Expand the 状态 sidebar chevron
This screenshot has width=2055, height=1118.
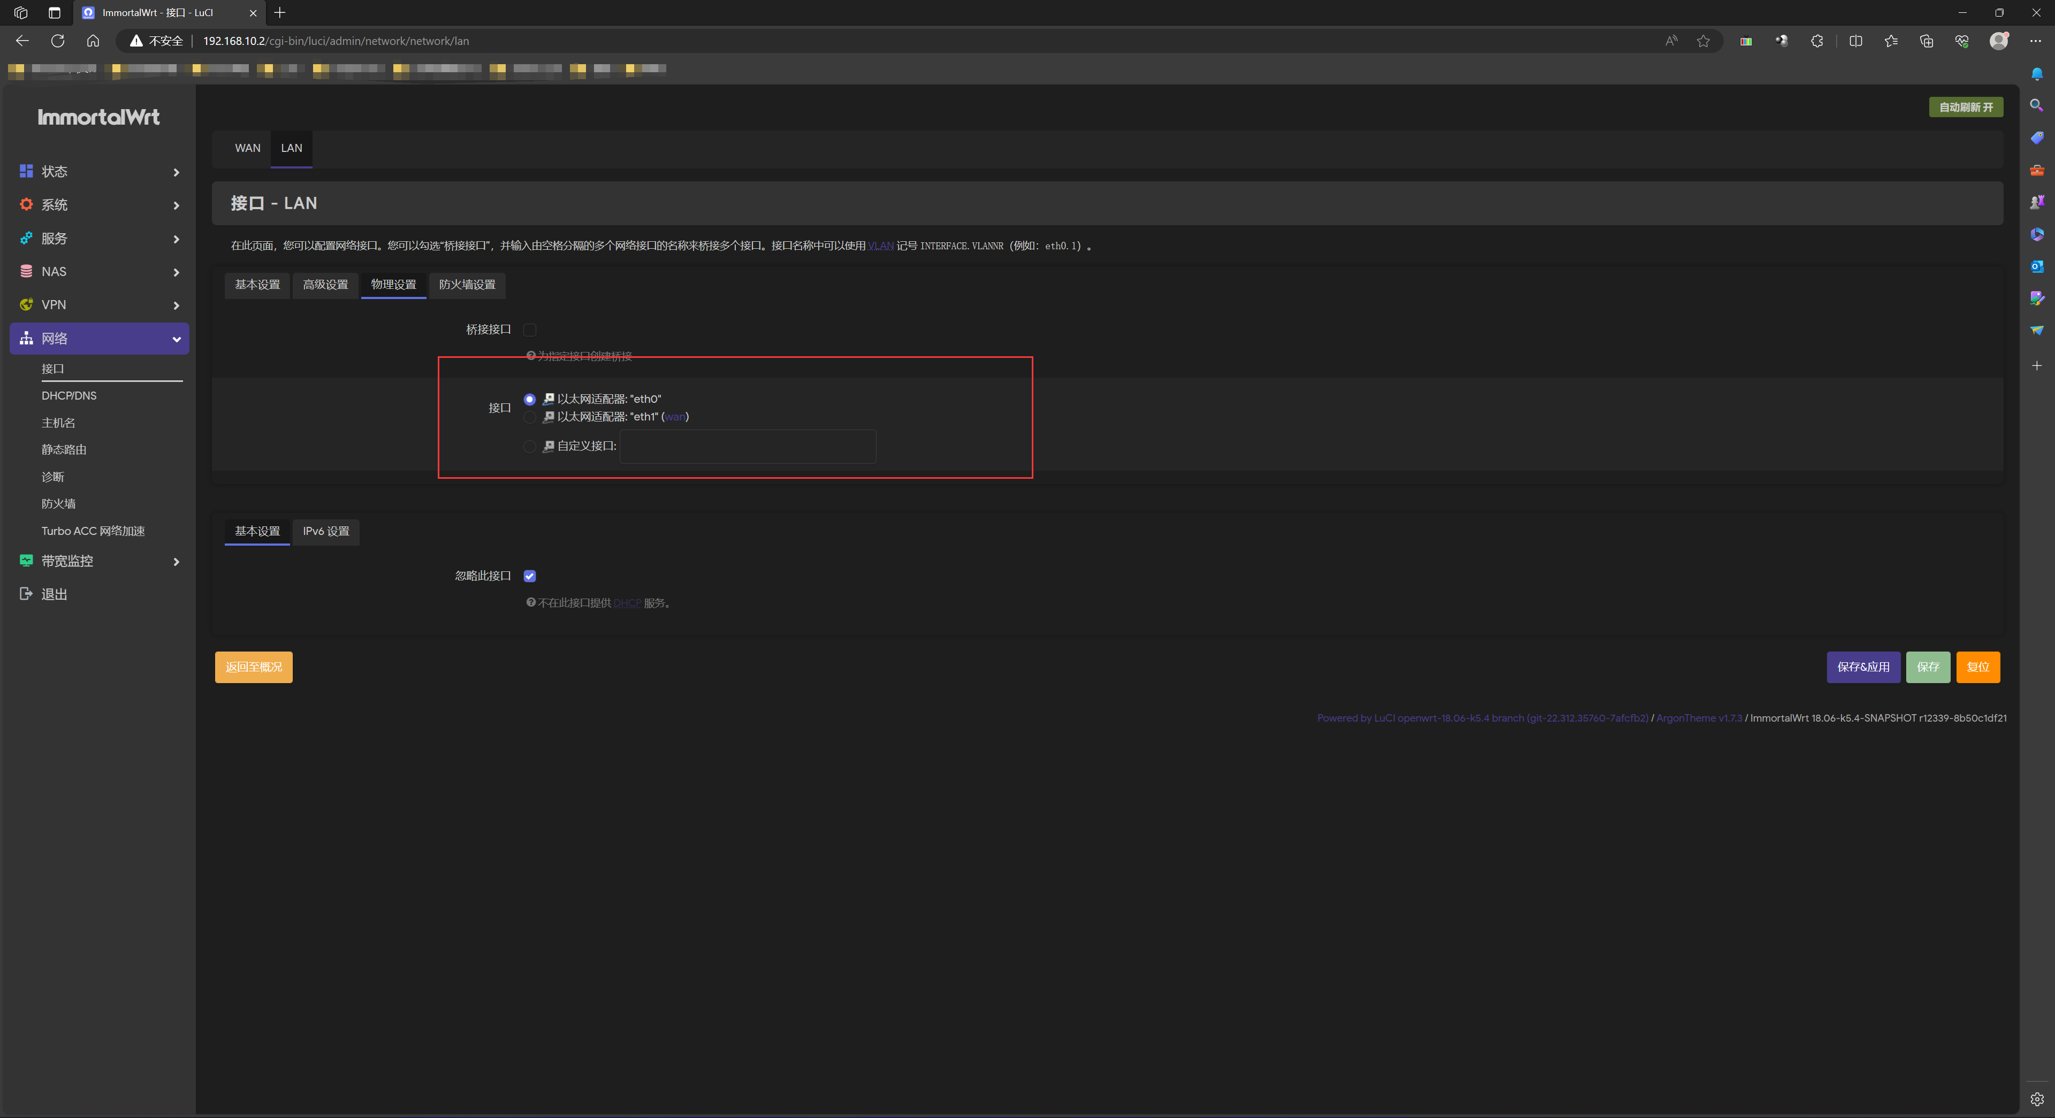click(x=176, y=172)
